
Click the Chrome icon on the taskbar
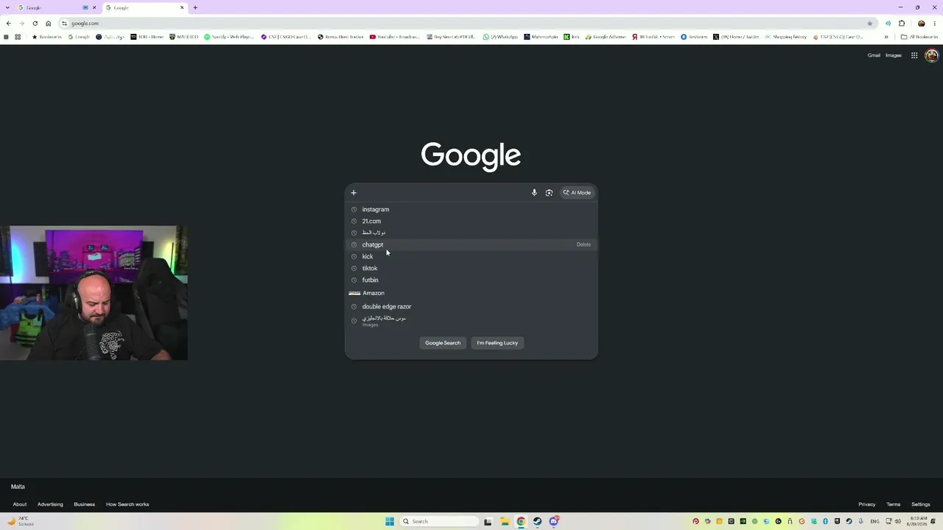pos(521,522)
